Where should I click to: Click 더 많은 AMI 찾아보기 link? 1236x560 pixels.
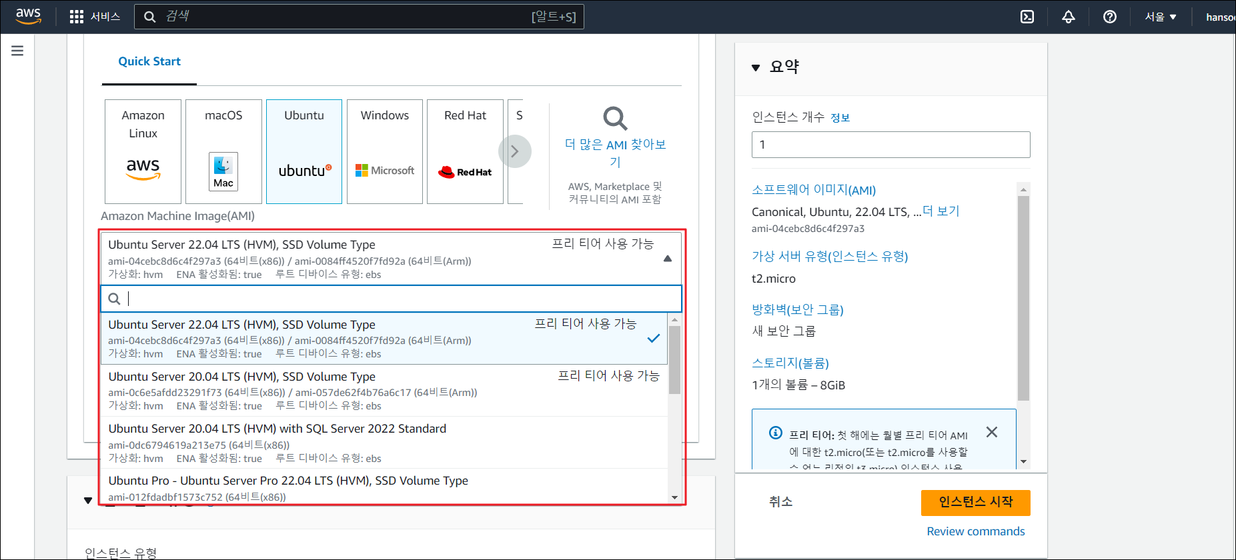(615, 153)
